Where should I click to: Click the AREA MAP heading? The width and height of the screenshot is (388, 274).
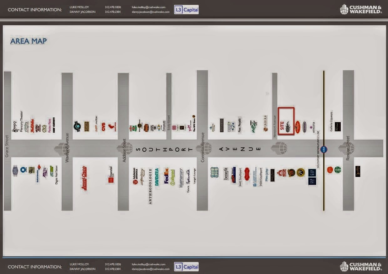click(x=28, y=41)
